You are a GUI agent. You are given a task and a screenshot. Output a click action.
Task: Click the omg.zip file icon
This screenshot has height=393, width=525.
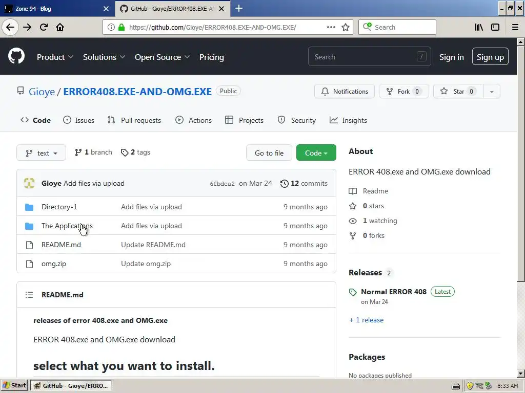pyautogui.click(x=29, y=264)
